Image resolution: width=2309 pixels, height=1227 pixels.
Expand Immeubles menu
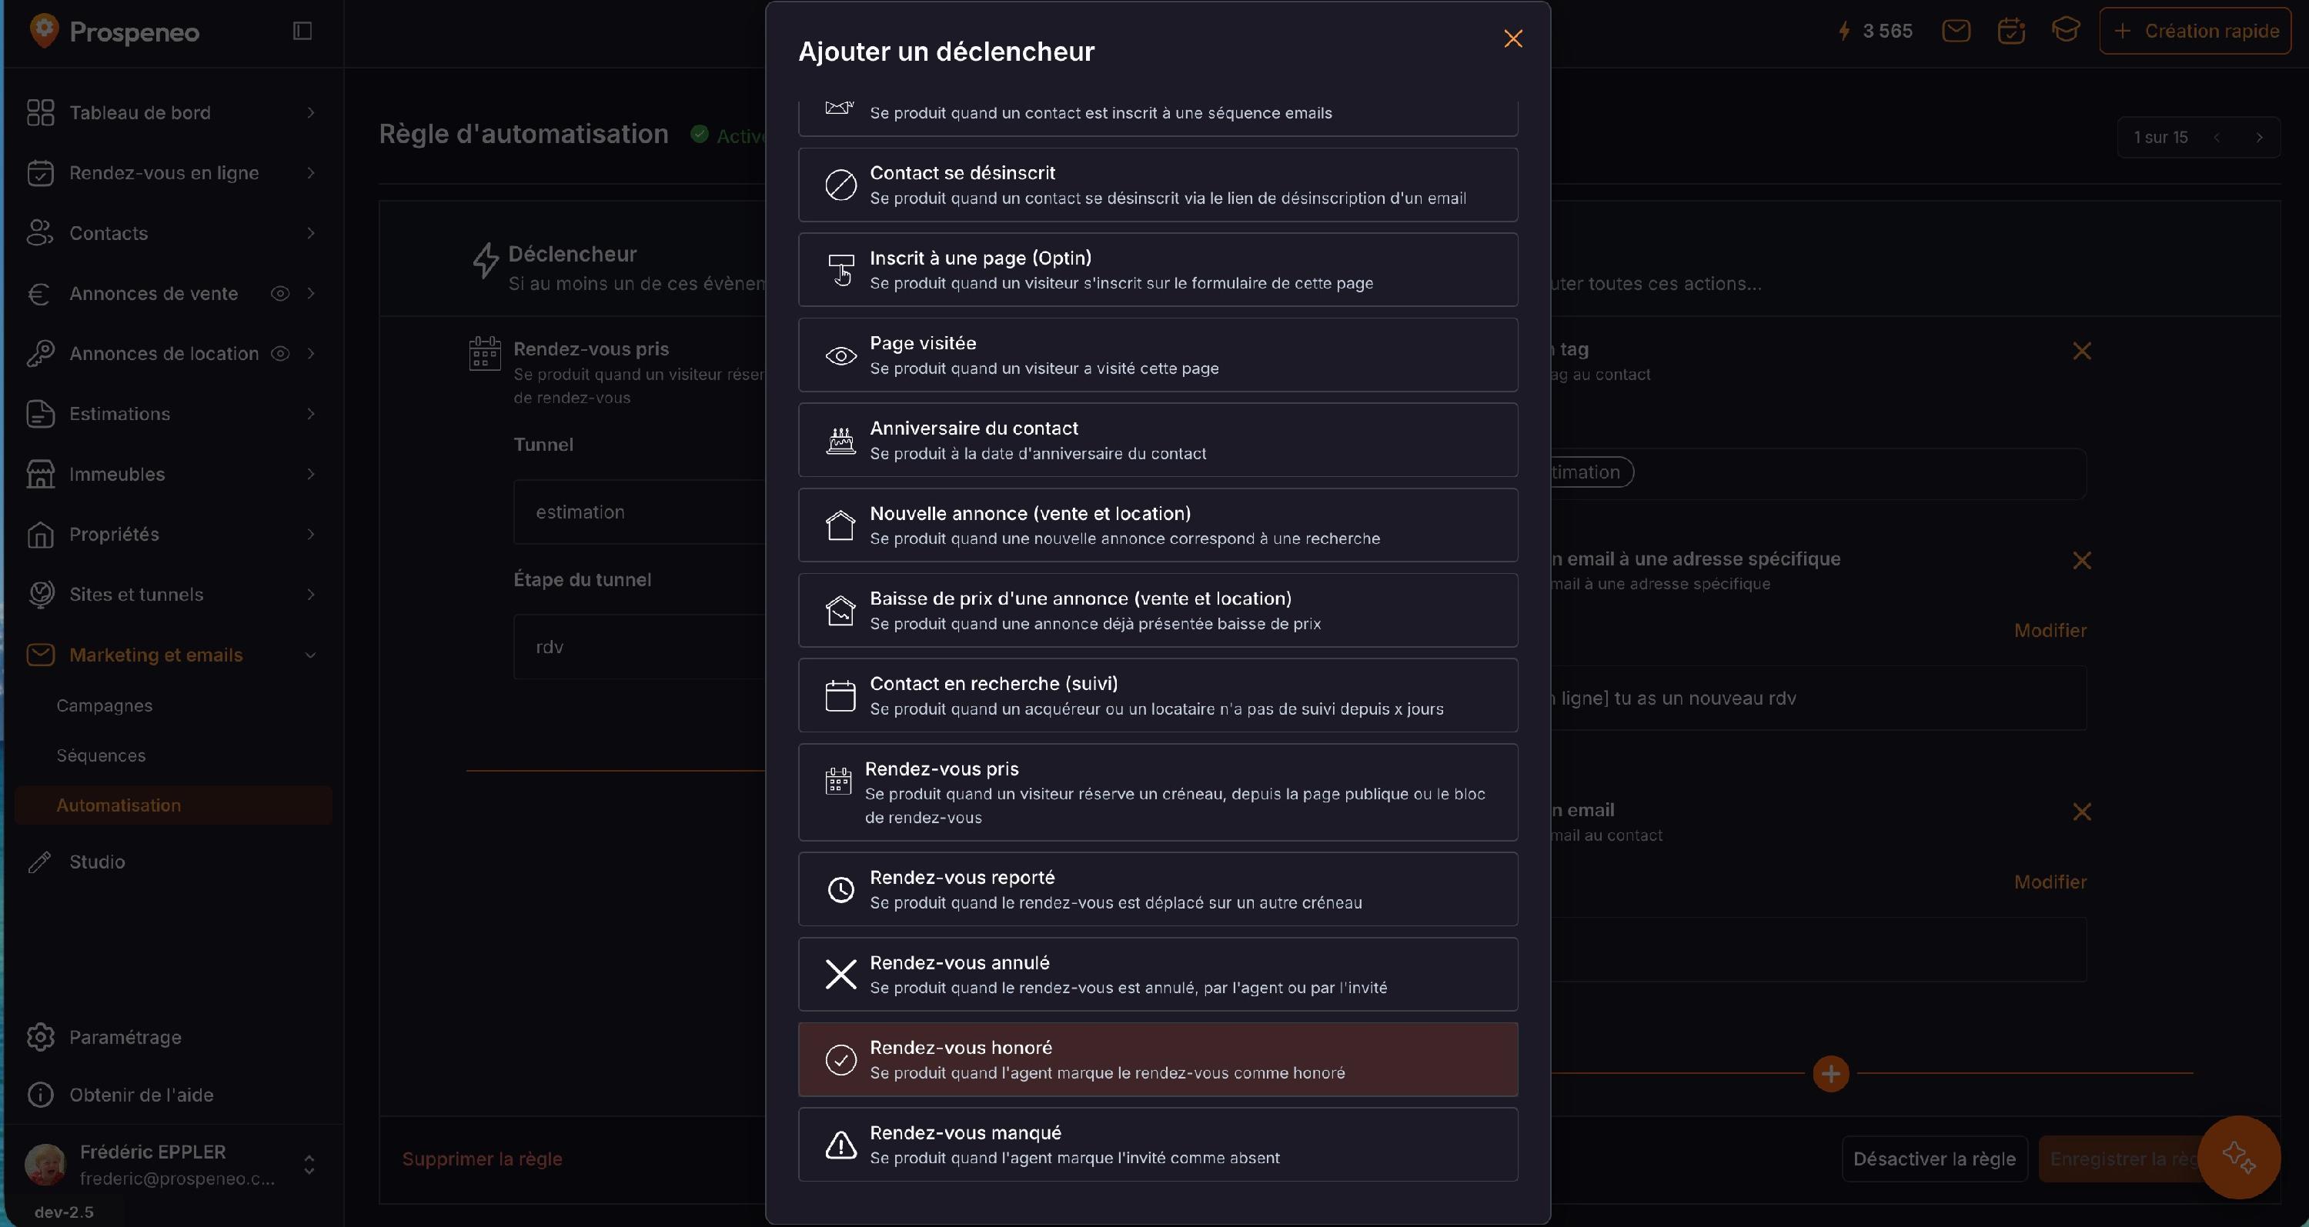tap(311, 474)
